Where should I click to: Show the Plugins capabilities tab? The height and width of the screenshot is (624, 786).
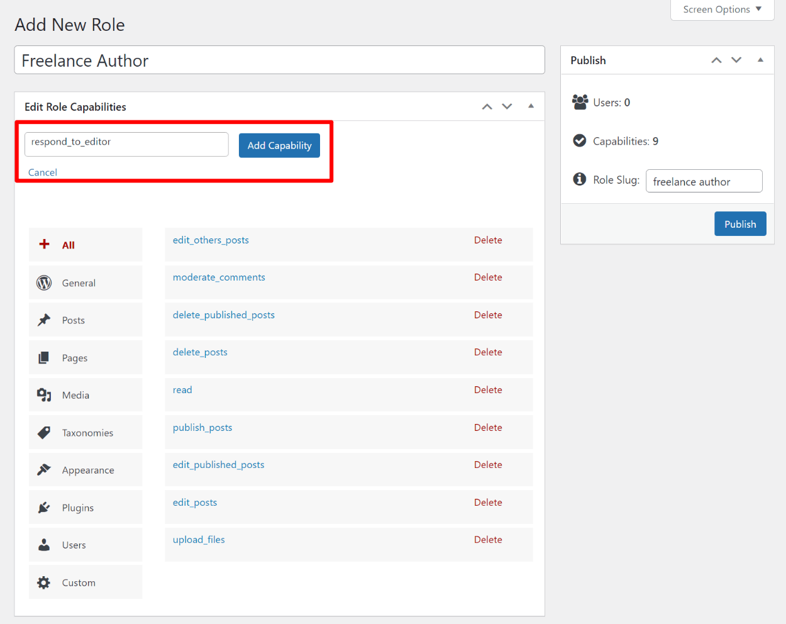click(x=86, y=507)
